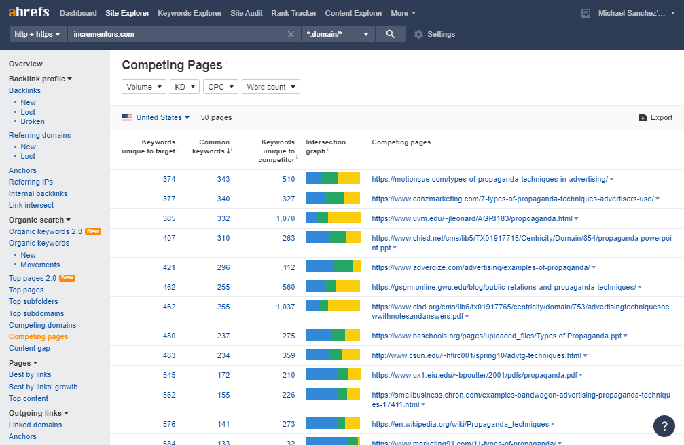Viewport: 684px width, 445px height.
Task: Click intersection graph bar for uvm.edu row
Action: coord(333,217)
